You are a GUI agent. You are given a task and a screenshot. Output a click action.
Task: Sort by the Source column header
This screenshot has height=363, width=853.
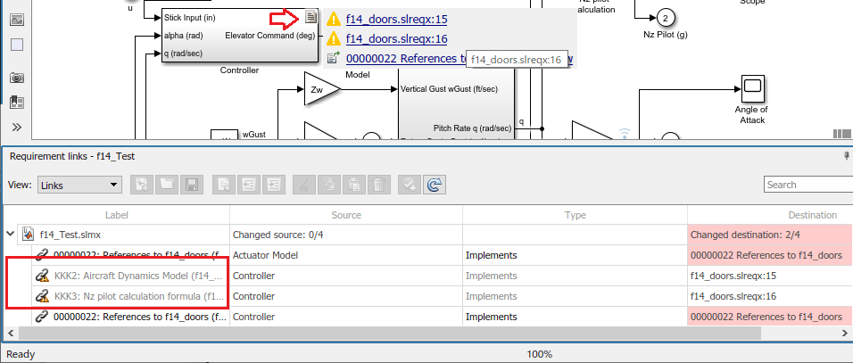(x=346, y=215)
